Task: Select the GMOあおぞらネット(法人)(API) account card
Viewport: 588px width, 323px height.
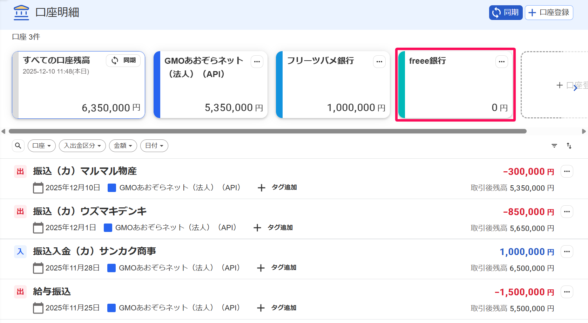Action: tap(211, 85)
